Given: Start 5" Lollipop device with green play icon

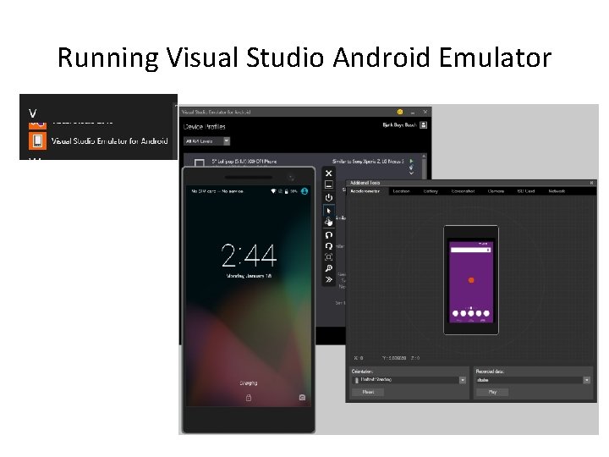Looking at the screenshot, I should pos(412,161).
